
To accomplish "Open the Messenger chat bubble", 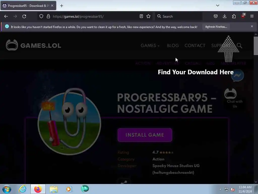I will [x=237, y=75].
